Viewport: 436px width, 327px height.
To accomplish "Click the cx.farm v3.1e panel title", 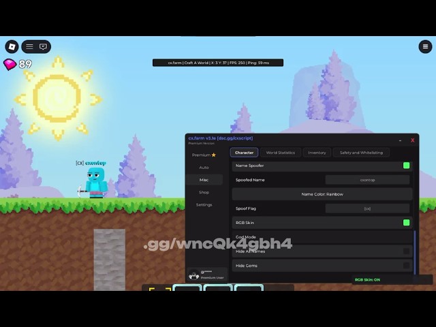I will 221,138.
